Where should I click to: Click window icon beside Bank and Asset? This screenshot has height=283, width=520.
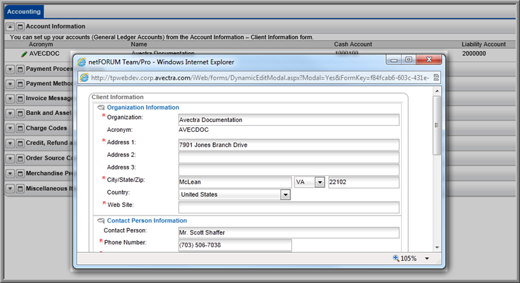pyautogui.click(x=20, y=113)
